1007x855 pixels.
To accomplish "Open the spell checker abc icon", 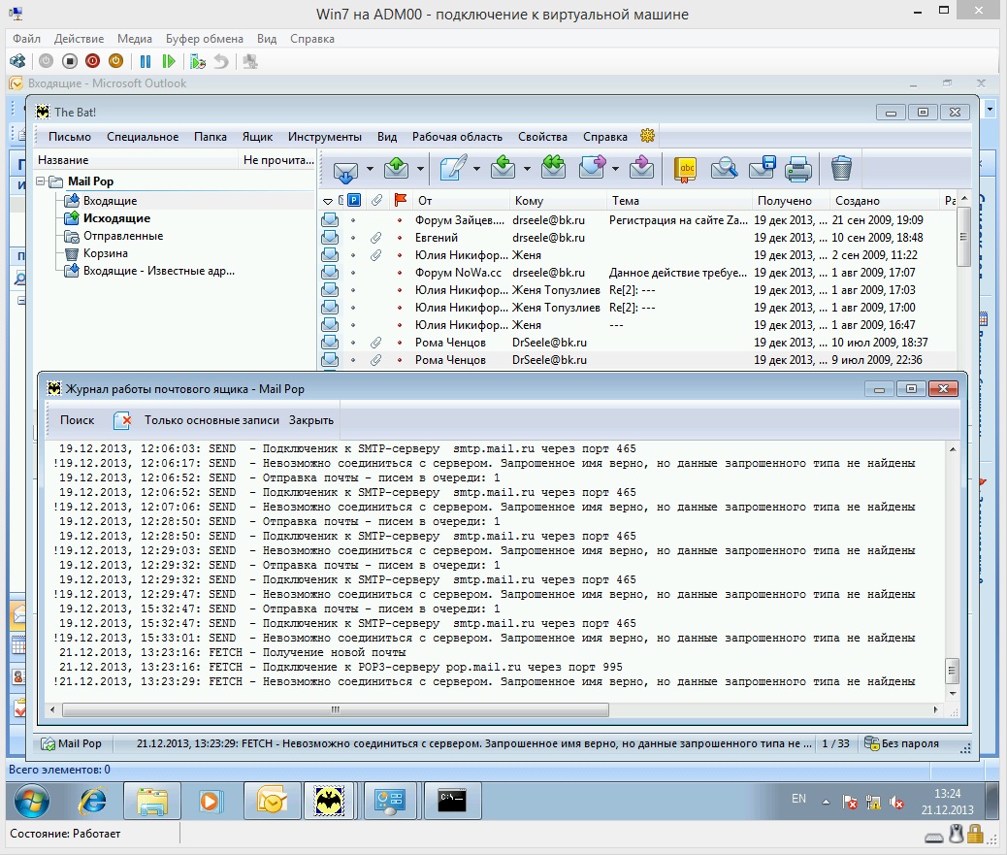I will (x=686, y=169).
